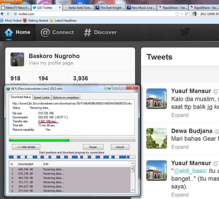This screenshot has height=199, width=219.
Task: Click the green arrow button in IDM title bar
Action: click(x=108, y=88)
